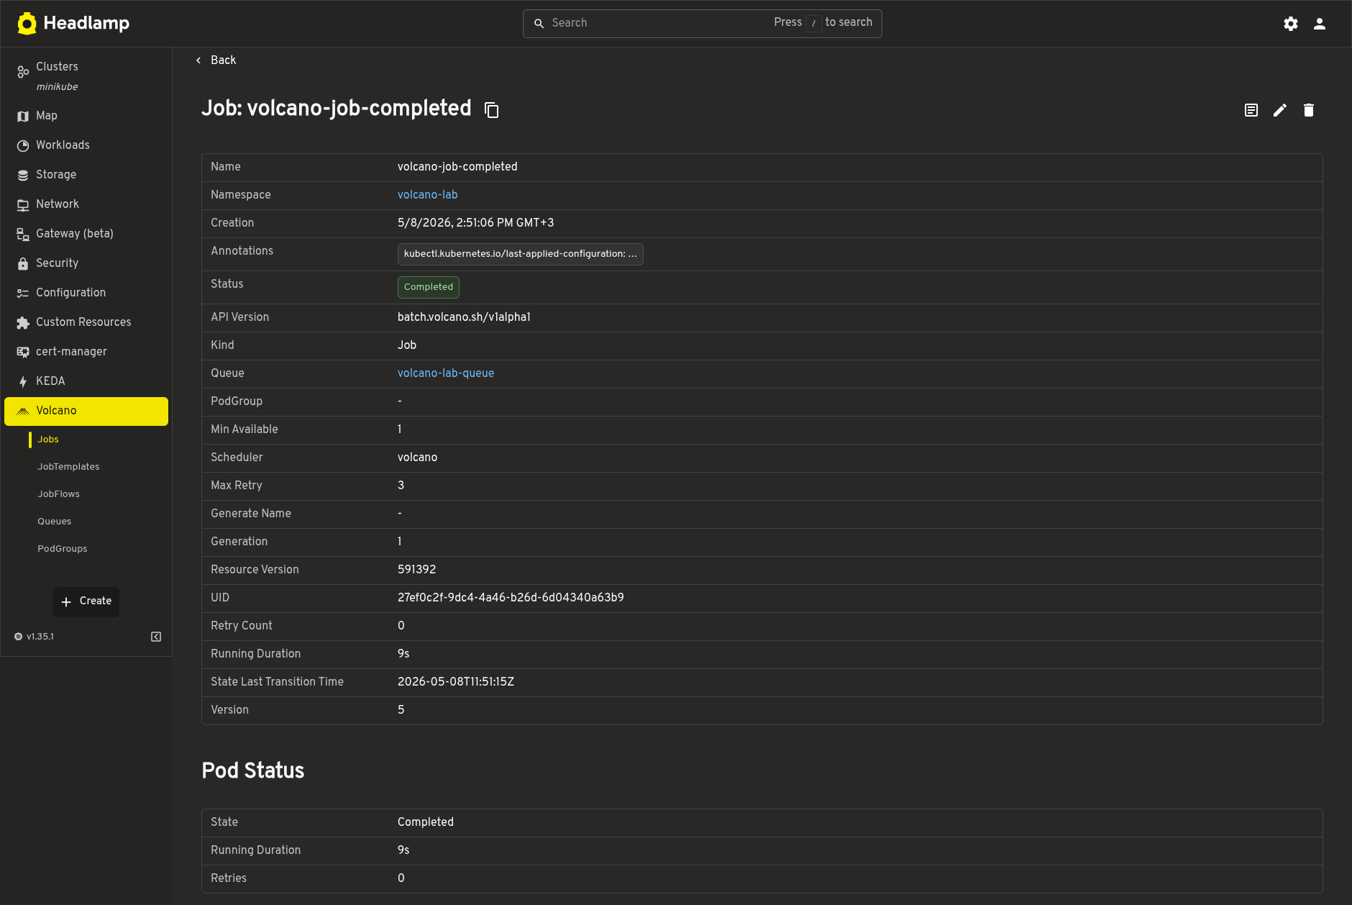Go back using the Back button

(216, 60)
